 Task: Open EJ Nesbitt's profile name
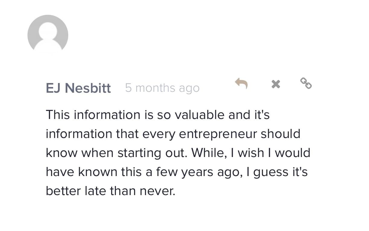78,88
